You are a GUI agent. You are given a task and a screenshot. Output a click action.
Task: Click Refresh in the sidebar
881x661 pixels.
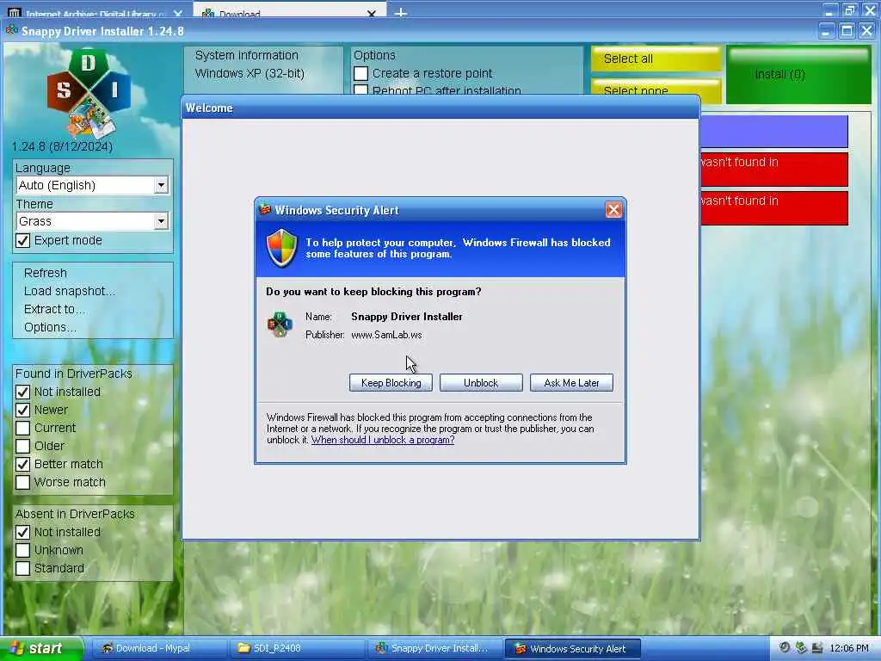(x=46, y=273)
